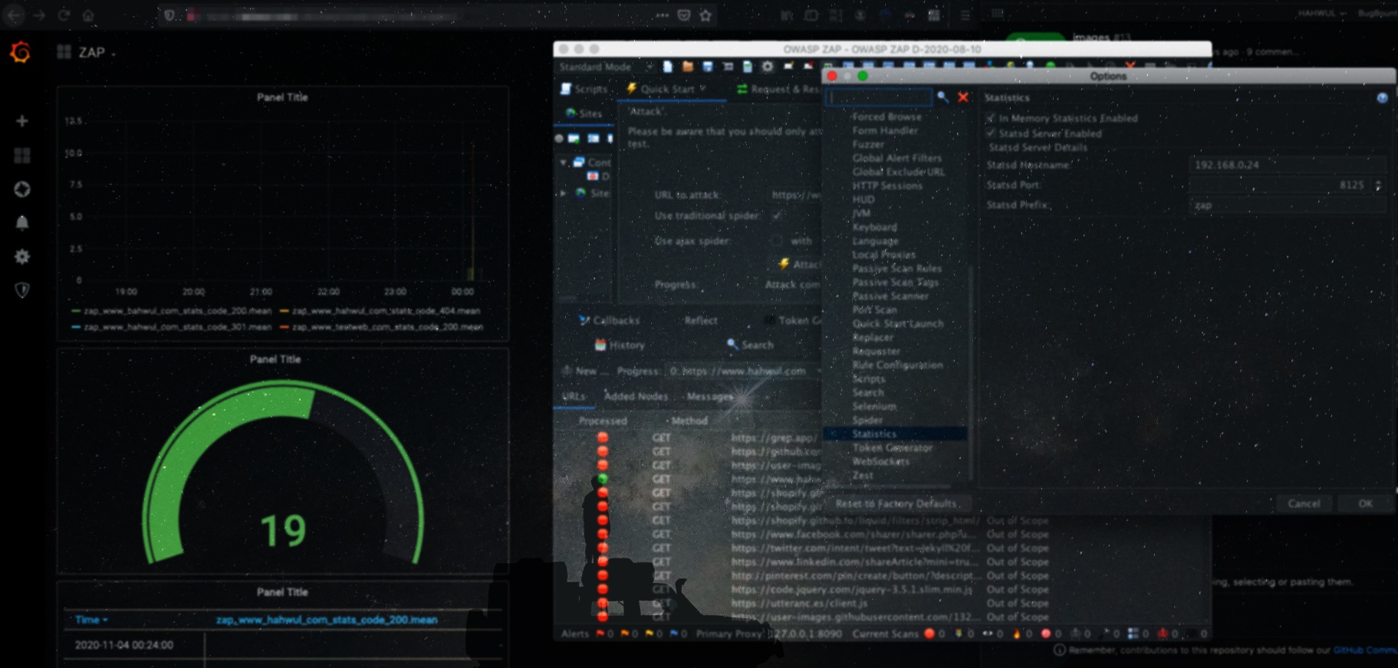Open the History tab
This screenshot has width=1398, height=668.
[x=620, y=345]
